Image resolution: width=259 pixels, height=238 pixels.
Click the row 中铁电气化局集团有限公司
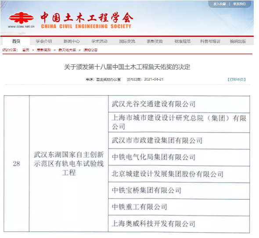[x=179, y=157]
